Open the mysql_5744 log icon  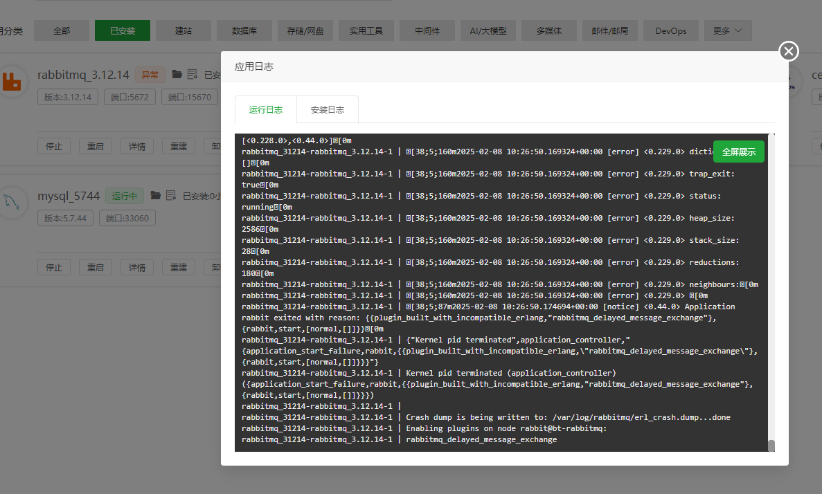[171, 195]
